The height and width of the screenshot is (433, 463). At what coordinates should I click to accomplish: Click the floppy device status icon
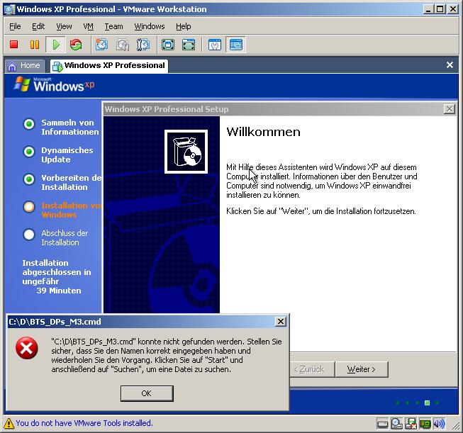click(x=411, y=424)
